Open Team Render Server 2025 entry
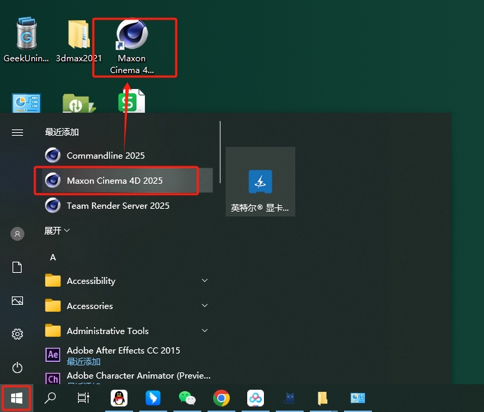Image resolution: width=484 pixels, height=412 pixels. pos(118,206)
